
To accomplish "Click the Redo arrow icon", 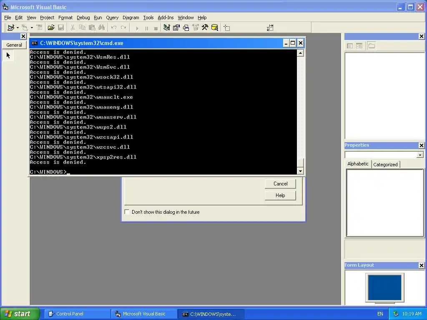I will [123, 27].
